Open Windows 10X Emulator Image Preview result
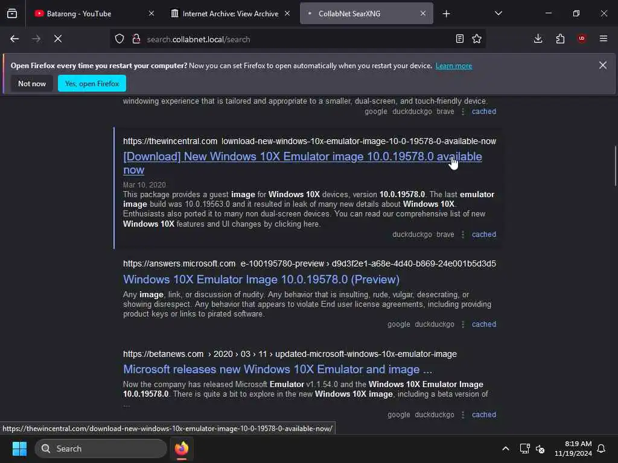Viewport: 618px width, 463px height. click(261, 280)
